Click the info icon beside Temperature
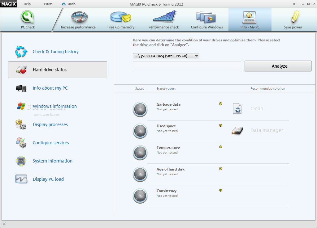This screenshot has width=317, height=228. (220, 147)
